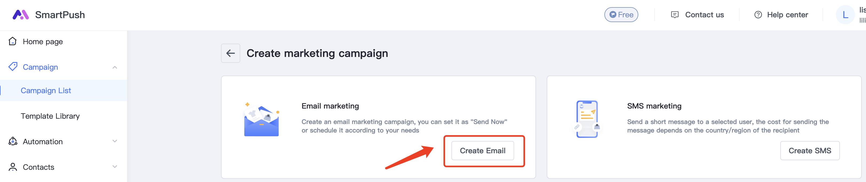Open the user avatar L profile

click(845, 15)
